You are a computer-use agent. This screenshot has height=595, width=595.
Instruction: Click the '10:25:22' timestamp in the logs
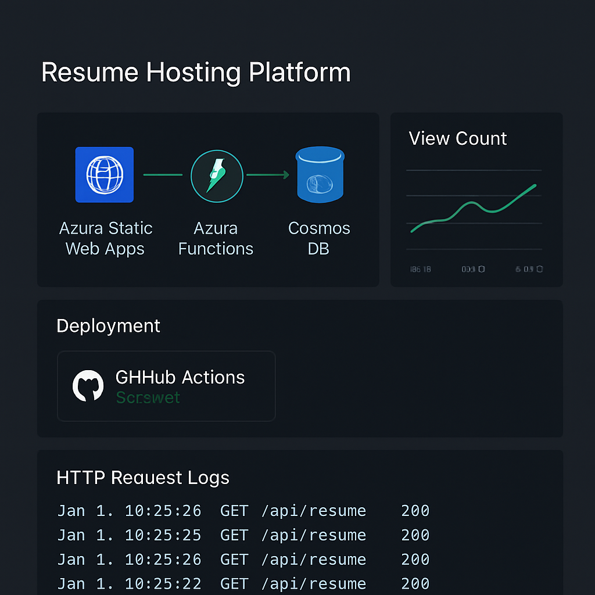163,583
